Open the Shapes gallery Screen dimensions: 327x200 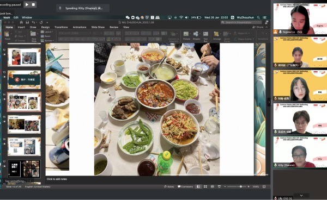[196, 35]
